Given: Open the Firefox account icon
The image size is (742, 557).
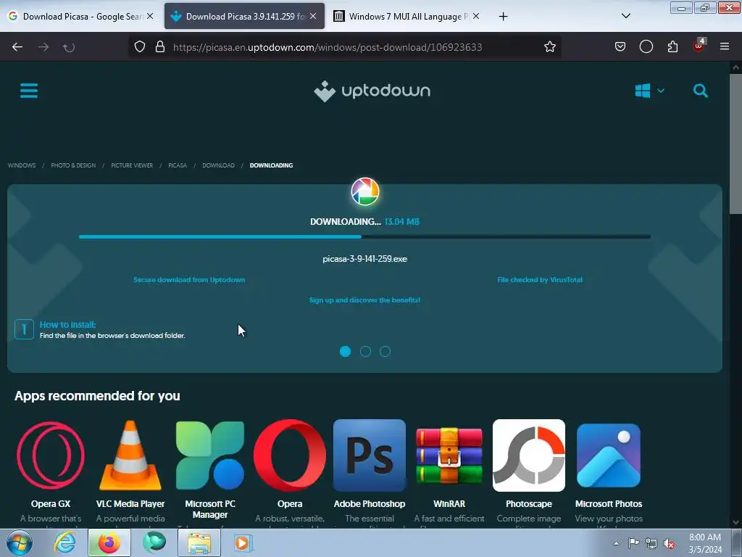Looking at the screenshot, I should (x=646, y=47).
